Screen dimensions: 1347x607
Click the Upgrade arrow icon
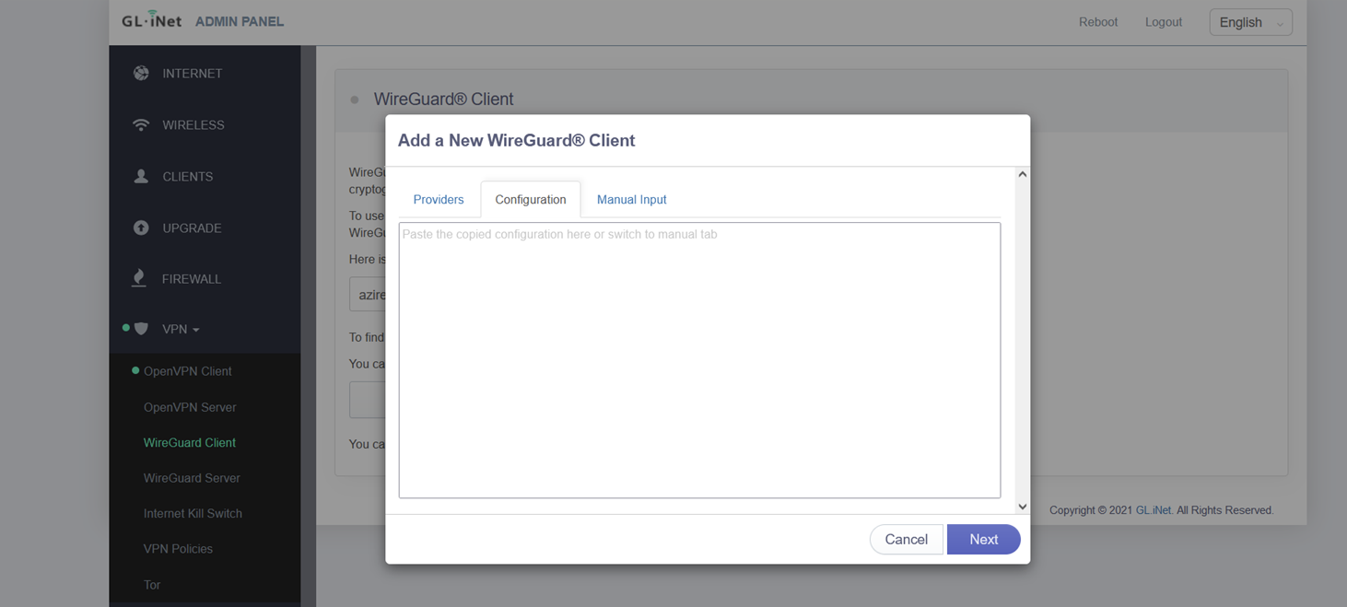141,228
